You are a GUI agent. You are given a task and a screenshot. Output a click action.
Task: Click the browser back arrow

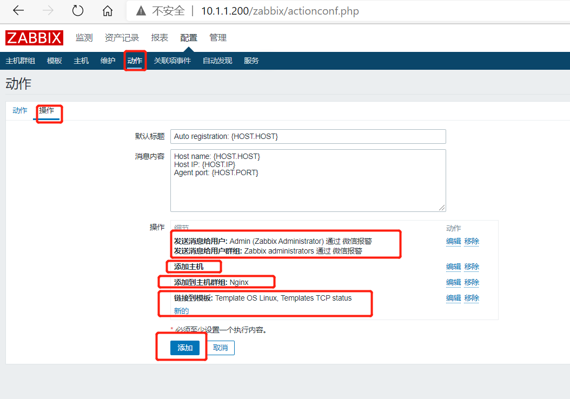[18, 10]
